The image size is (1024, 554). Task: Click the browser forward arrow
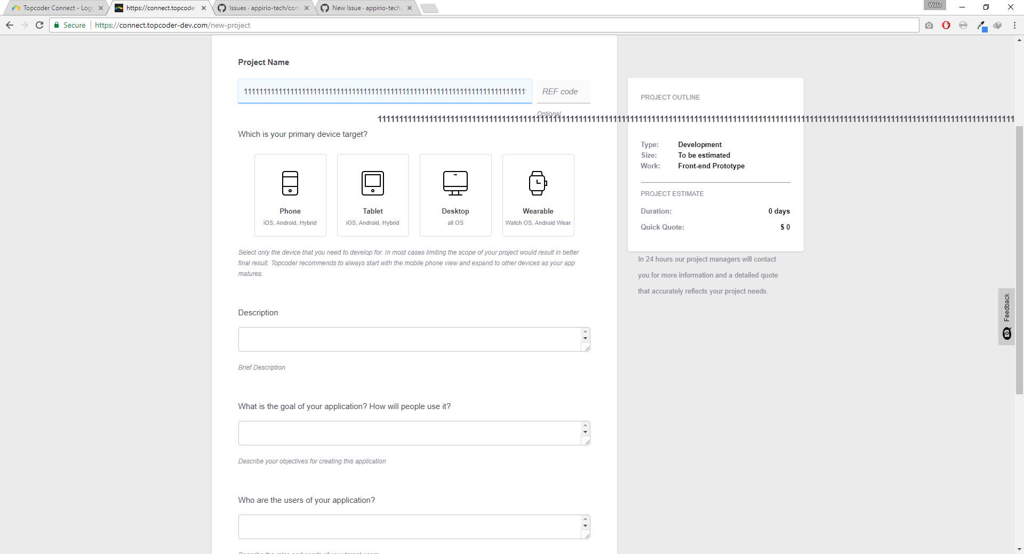[25, 25]
